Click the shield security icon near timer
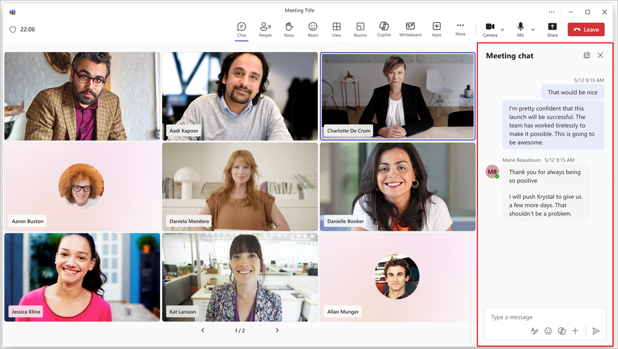This screenshot has width=618, height=349. (12, 29)
